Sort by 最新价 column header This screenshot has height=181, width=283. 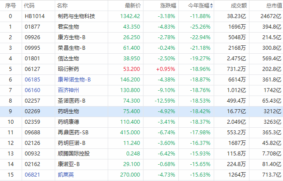133,6
